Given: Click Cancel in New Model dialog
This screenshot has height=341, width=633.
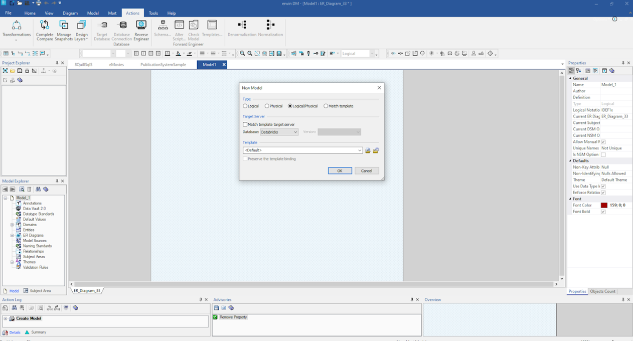Looking at the screenshot, I should pos(366,171).
